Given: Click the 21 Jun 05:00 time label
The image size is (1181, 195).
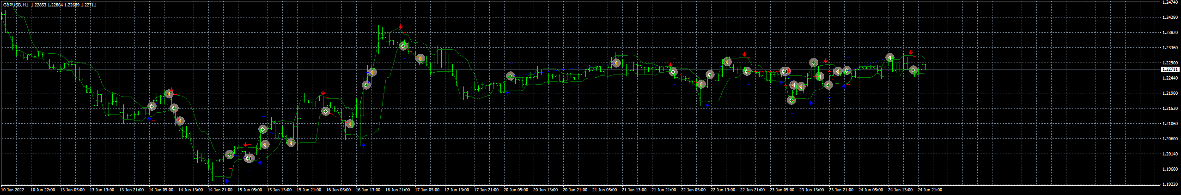Looking at the screenshot, I should [x=605, y=189].
